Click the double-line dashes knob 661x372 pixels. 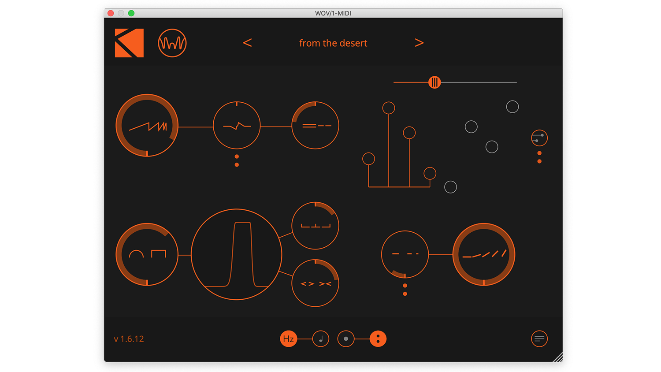point(315,126)
